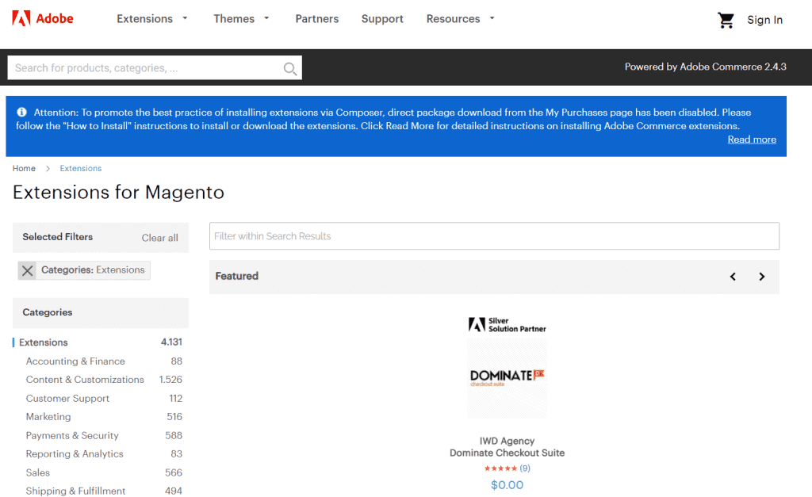The height and width of the screenshot is (497, 812).
Task: Follow the Read more link
Action: pyautogui.click(x=752, y=140)
